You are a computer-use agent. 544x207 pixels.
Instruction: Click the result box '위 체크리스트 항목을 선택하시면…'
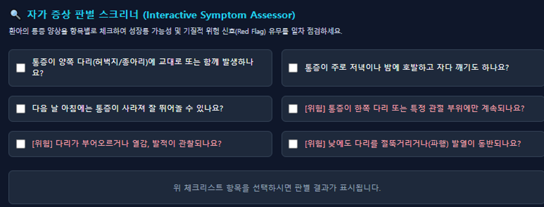click(276, 187)
